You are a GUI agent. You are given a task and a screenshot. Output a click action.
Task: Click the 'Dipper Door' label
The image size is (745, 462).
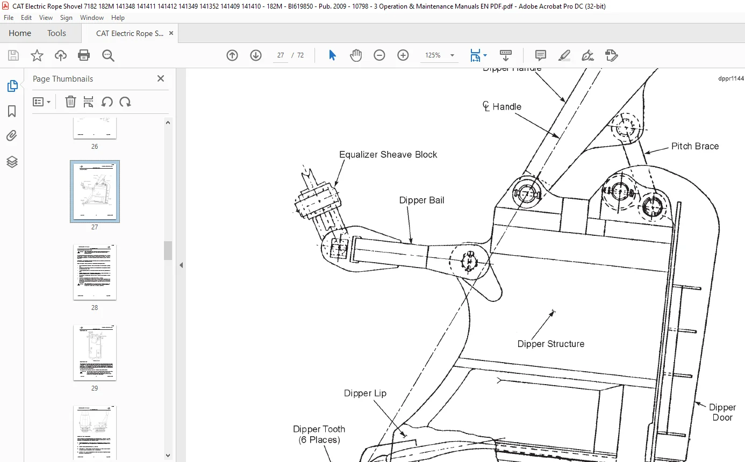click(722, 413)
